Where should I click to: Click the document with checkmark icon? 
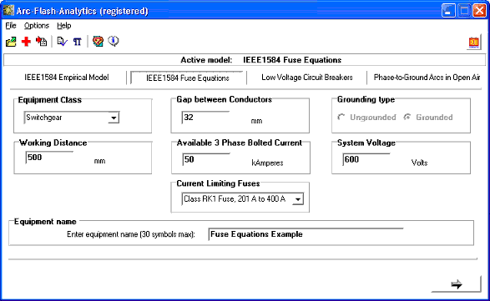(x=62, y=42)
